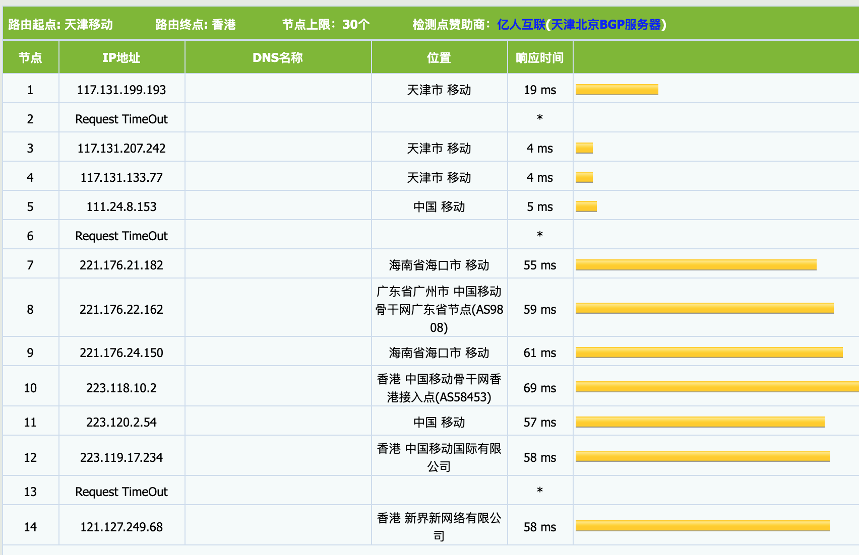Click the 香港 中国移动国际有限公司 location cell
859x555 pixels.
coord(439,456)
